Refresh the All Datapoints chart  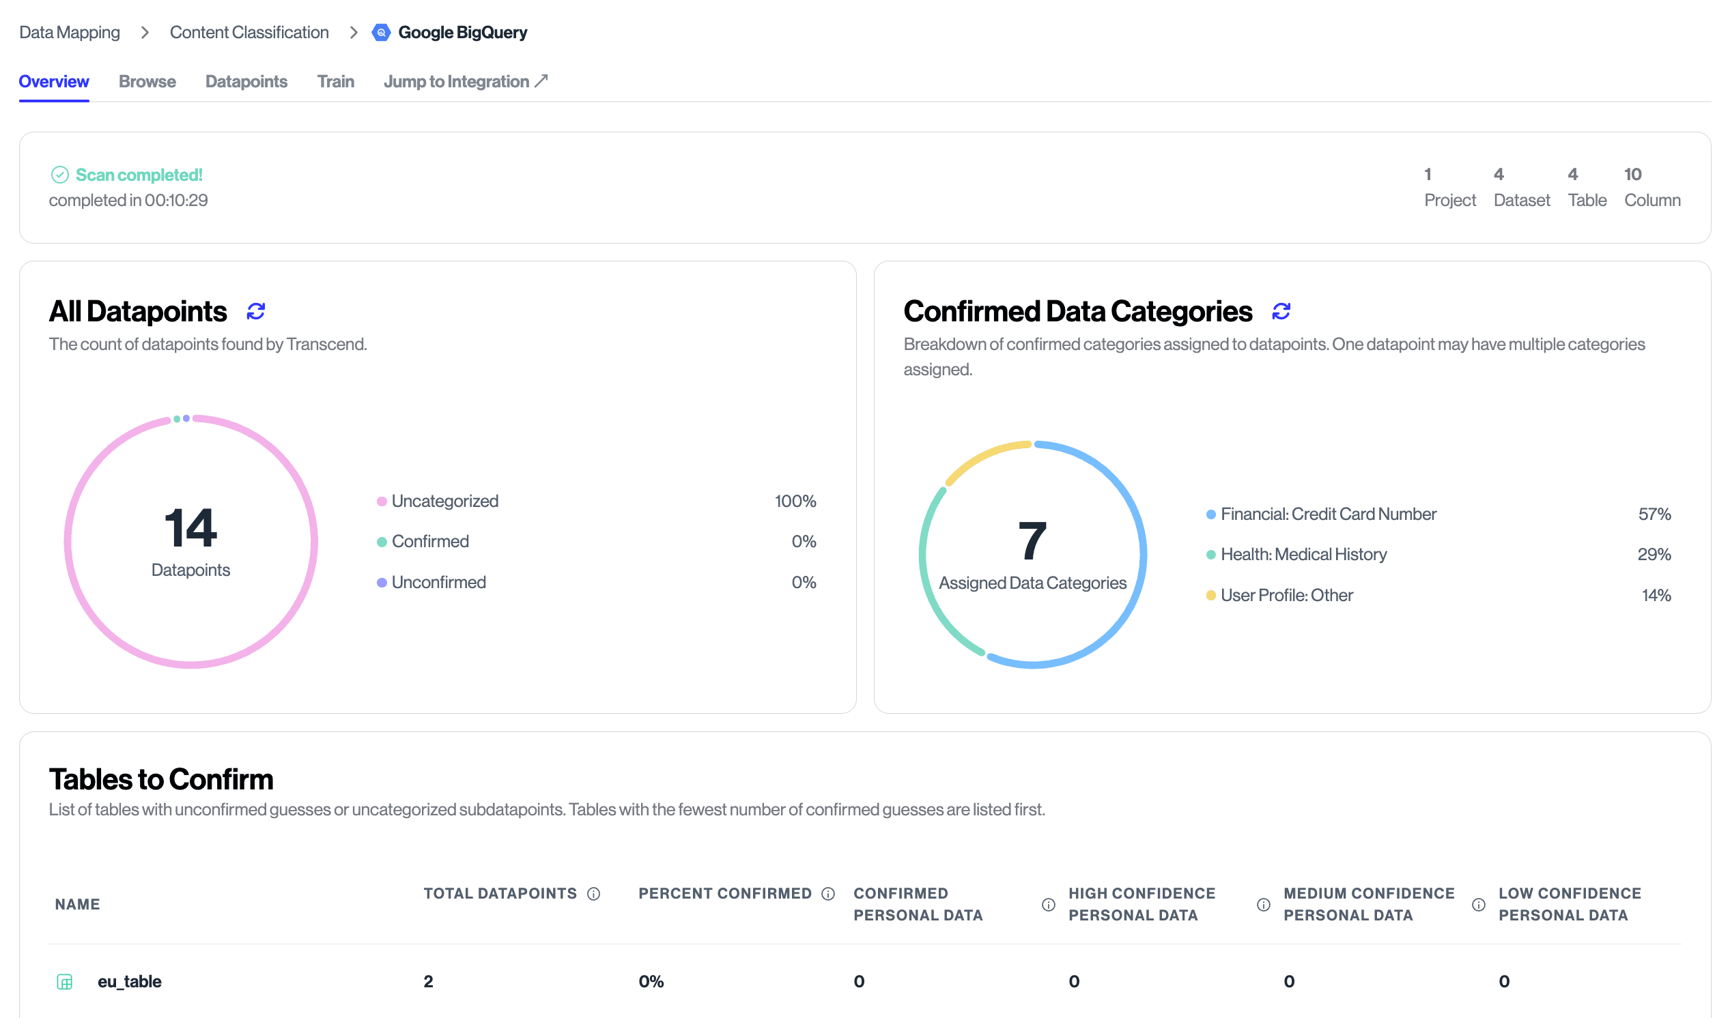[x=255, y=311]
